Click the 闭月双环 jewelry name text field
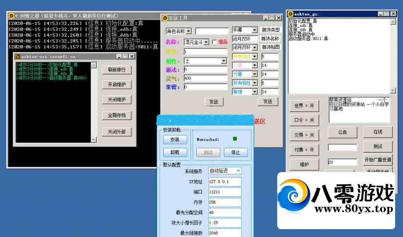Screen dimensions: 403x237 [x=245, y=39]
